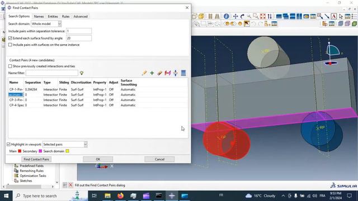This screenshot has width=358, height=201.
Task: Open File Explorer from the taskbar
Action: [x=107, y=196]
